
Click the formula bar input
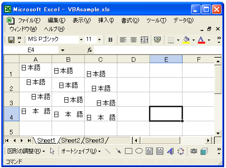158,50
